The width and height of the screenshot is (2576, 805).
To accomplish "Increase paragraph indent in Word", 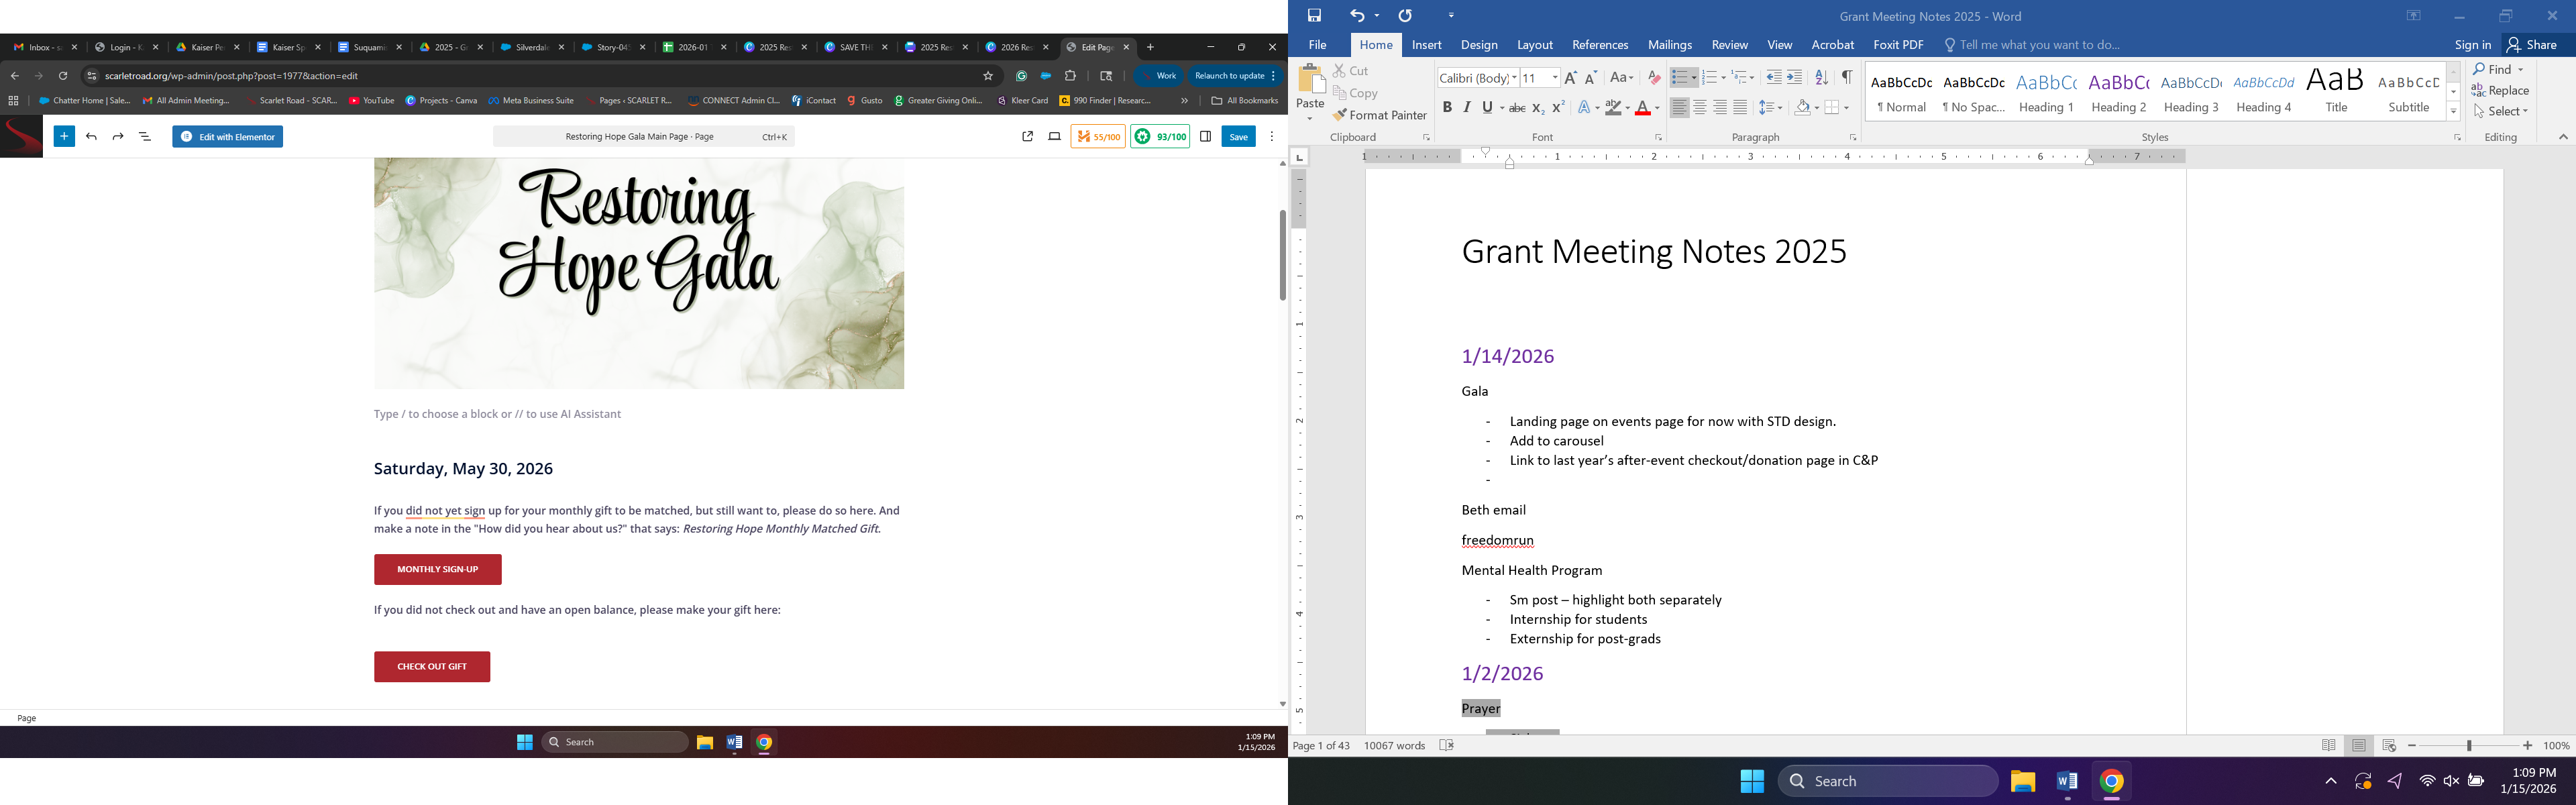I will point(1795,78).
